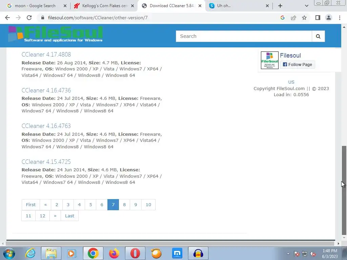
Task: Open CCleaner 4.16.4763 link
Action: pyautogui.click(x=46, y=126)
